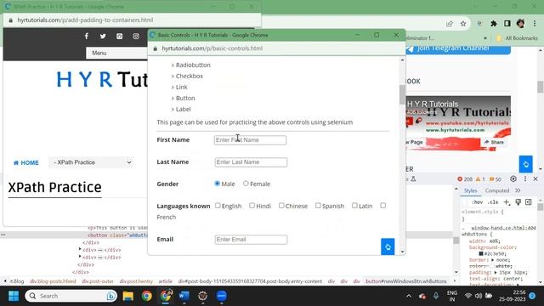This screenshot has width=544, height=306.
Task: Click blue floating button in right browser window
Action: [x=525, y=164]
